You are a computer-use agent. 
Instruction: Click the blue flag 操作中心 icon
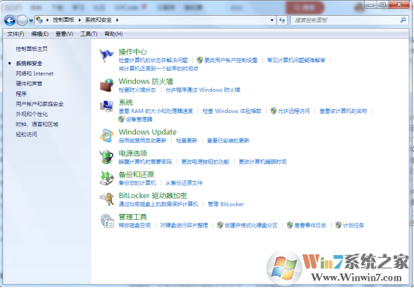coord(107,56)
